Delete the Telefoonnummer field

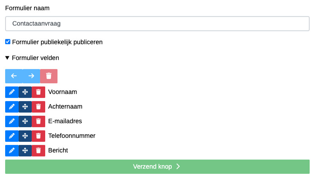[38, 136]
